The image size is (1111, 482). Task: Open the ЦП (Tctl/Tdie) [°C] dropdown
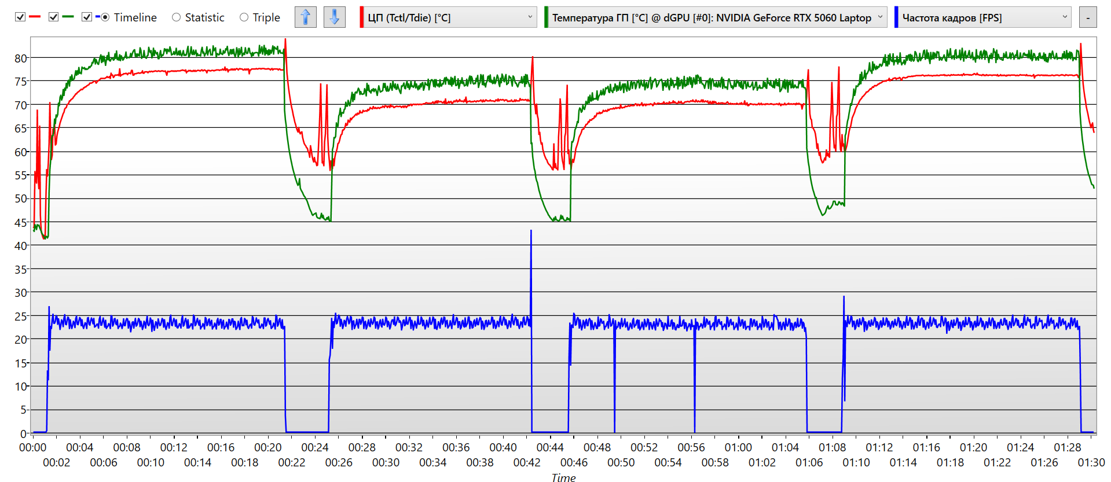click(x=450, y=17)
